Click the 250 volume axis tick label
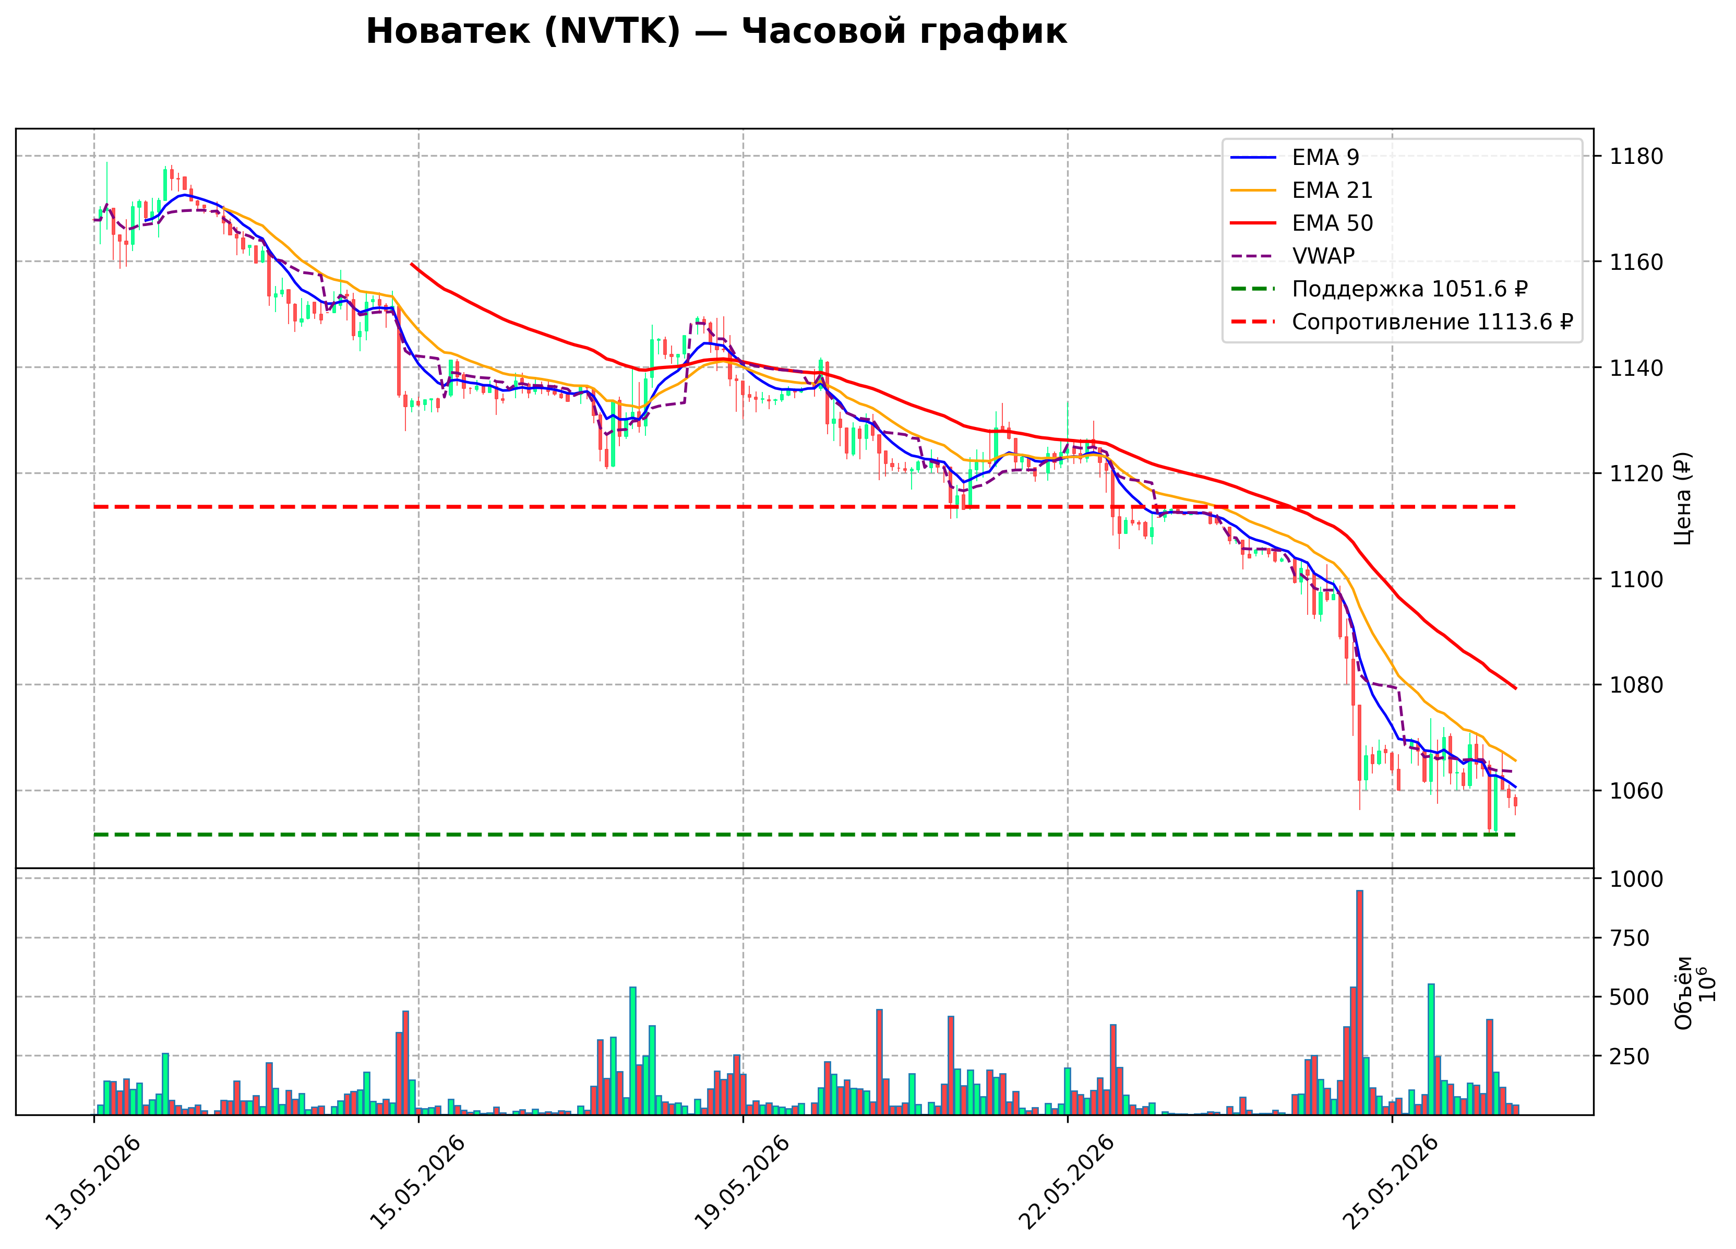Image resolution: width=1736 pixels, height=1249 pixels. pyautogui.click(x=1630, y=1056)
